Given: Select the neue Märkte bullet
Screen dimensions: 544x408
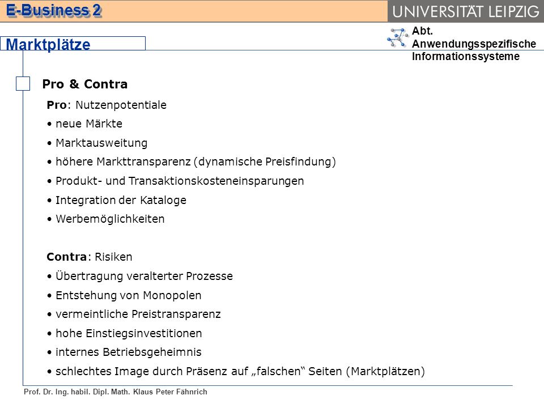Looking at the screenshot, I should (85, 124).
